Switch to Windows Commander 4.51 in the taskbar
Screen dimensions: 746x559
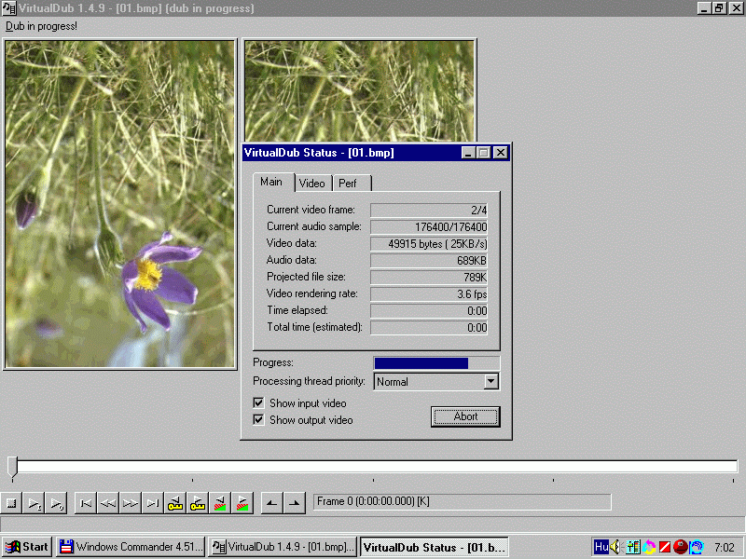(131, 547)
